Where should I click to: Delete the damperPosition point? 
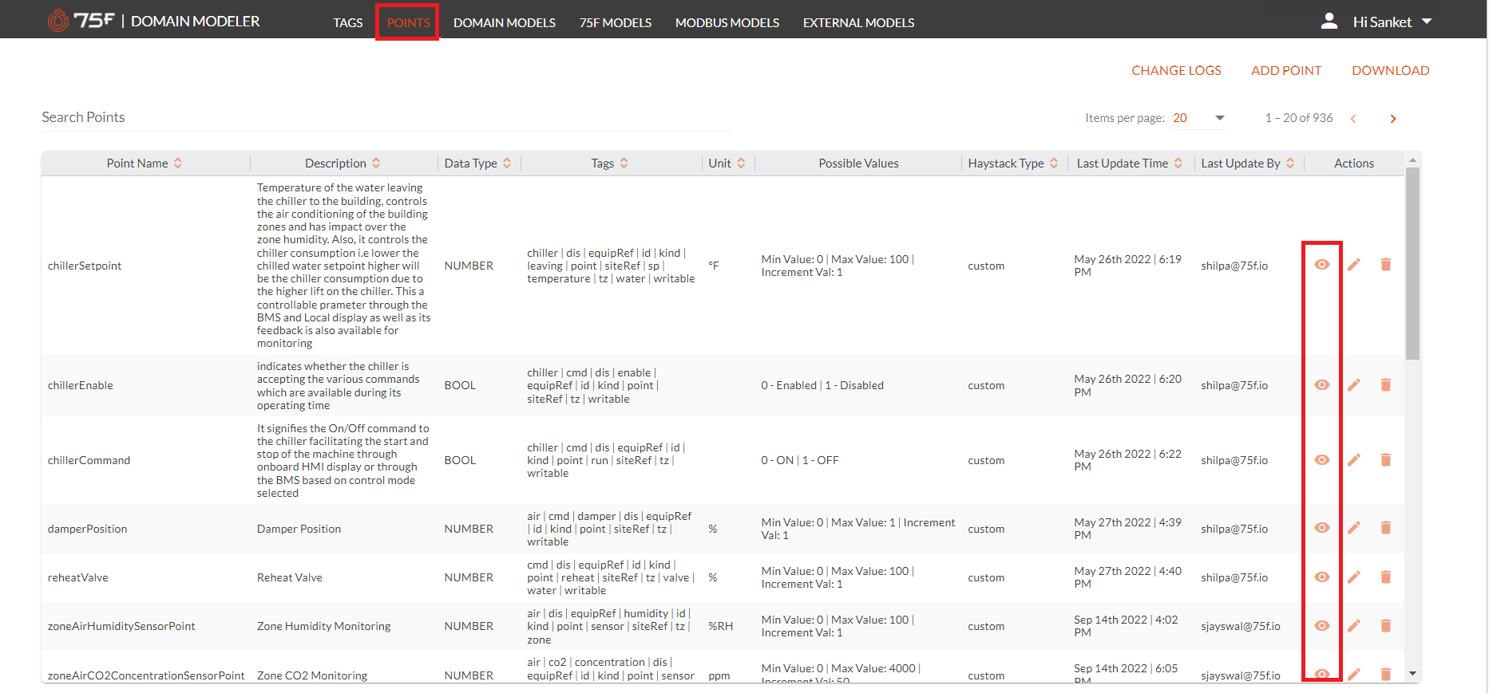click(x=1386, y=528)
